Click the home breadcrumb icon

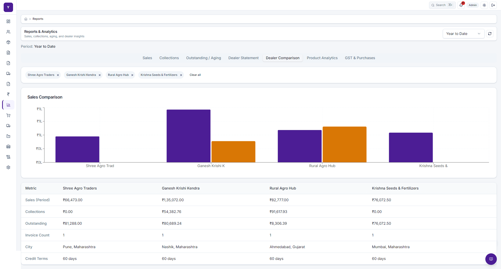(x=26, y=19)
